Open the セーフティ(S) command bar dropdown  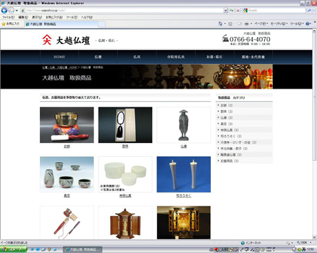point(279,23)
